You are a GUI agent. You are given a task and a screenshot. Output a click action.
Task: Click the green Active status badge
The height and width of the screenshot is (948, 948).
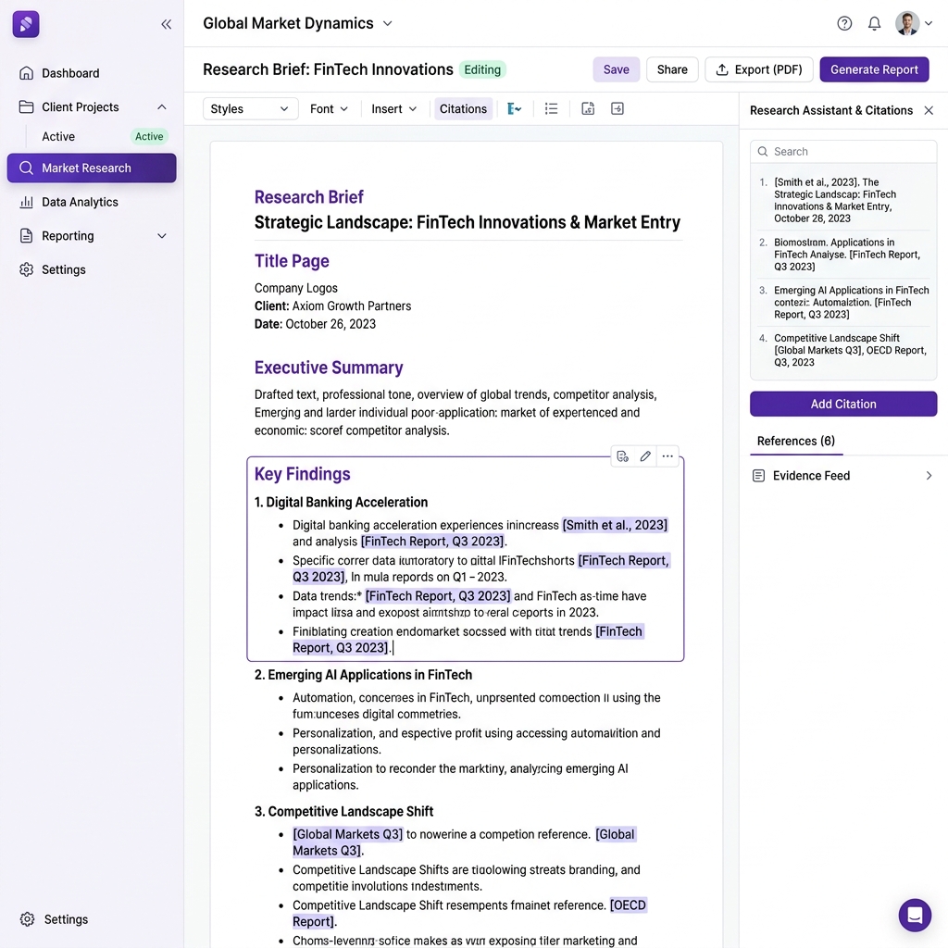tap(149, 137)
